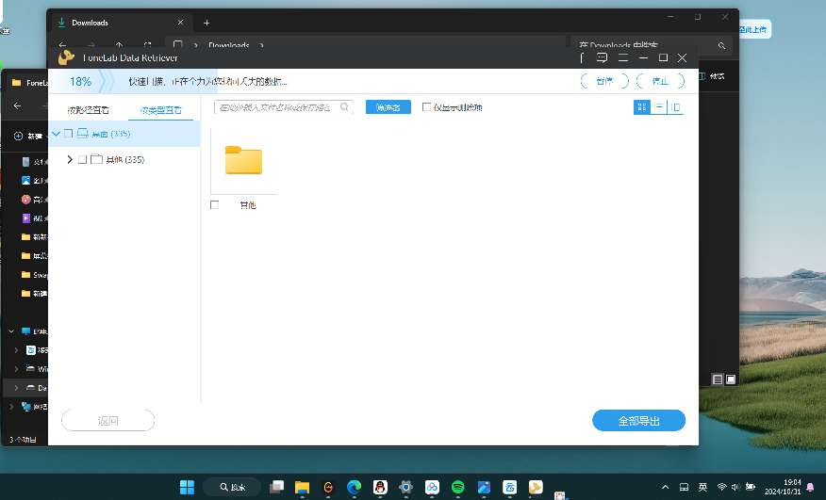Click the taskbar search box

pos(232,487)
